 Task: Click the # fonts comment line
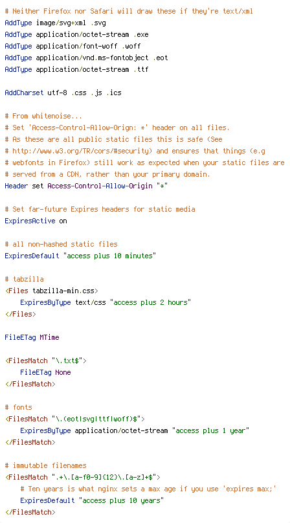[18, 407]
